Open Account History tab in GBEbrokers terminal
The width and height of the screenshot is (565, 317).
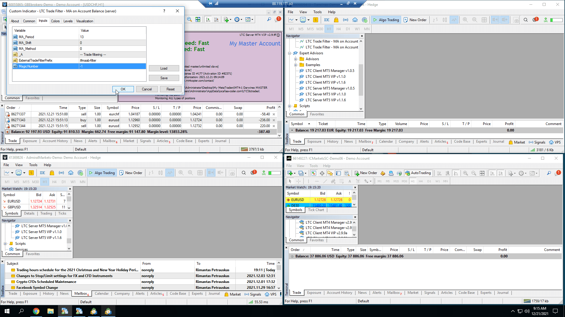[55, 141]
